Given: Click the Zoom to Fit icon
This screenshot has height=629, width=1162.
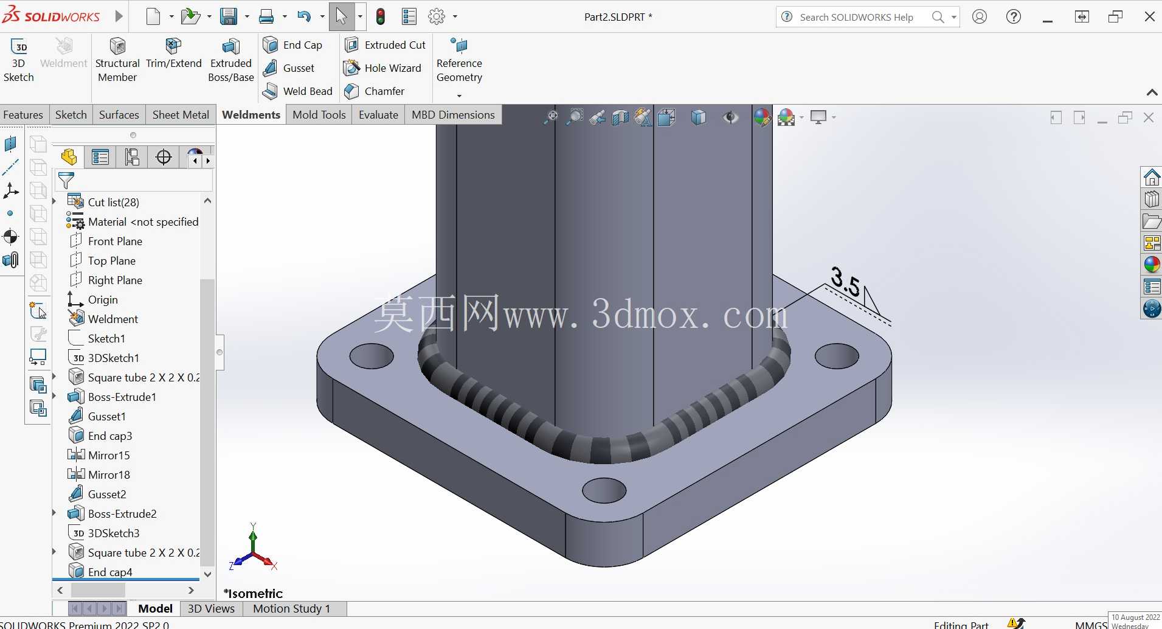Looking at the screenshot, I should coord(550,117).
